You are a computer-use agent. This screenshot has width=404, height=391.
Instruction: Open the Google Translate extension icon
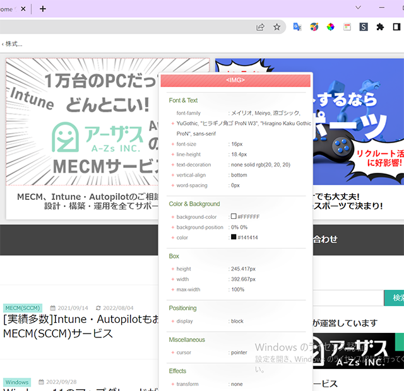click(x=297, y=27)
